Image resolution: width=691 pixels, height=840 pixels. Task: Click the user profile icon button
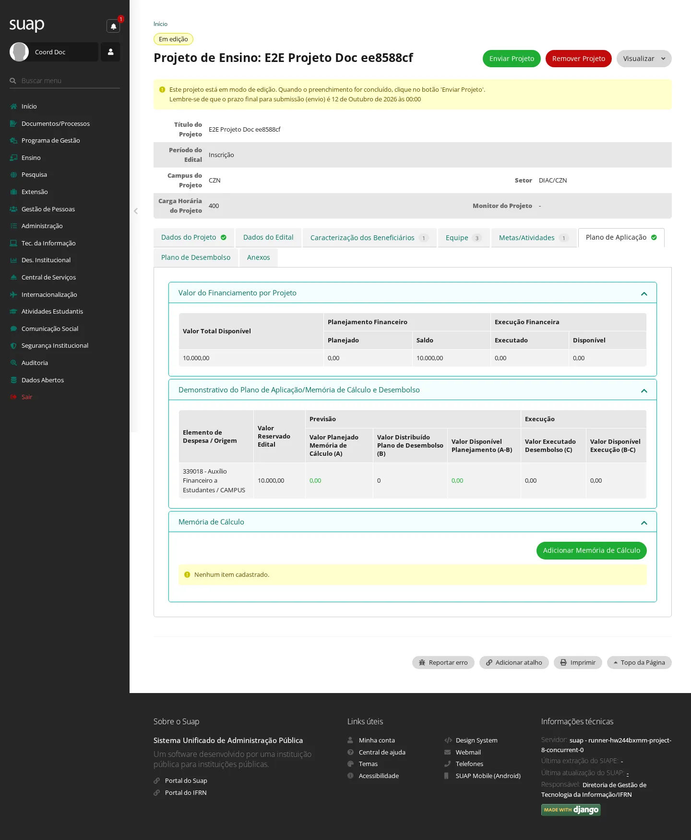[110, 52]
